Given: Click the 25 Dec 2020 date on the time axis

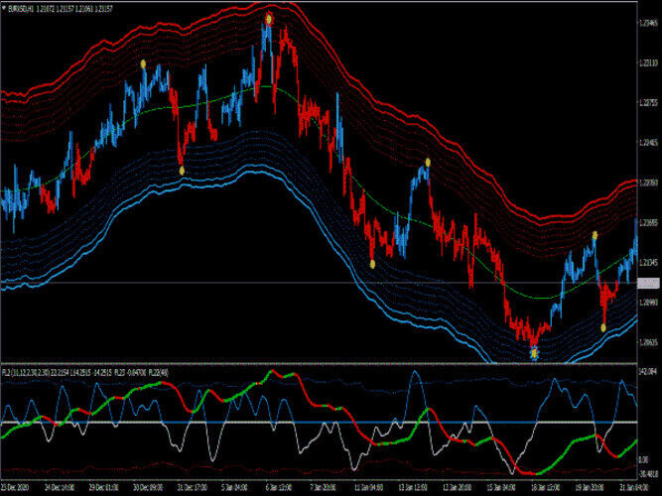Looking at the screenshot, I should 16,489.
